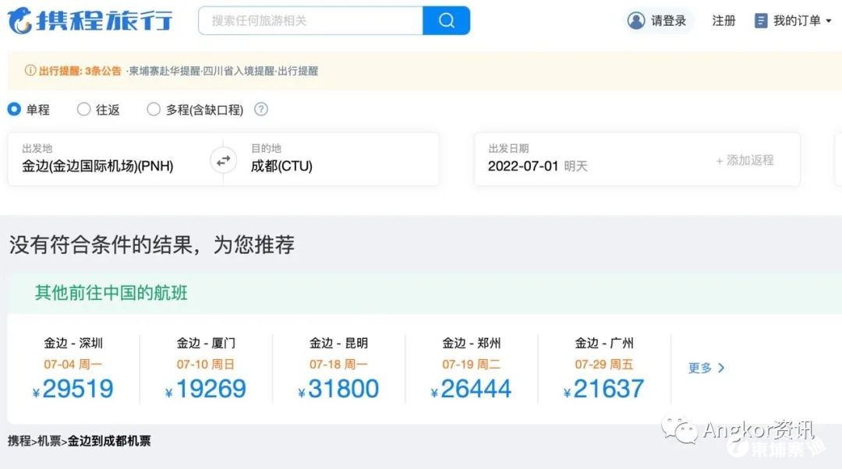This screenshot has width=842, height=469.
Task: Click the 07-29 周五 date text
Action: tap(604, 365)
